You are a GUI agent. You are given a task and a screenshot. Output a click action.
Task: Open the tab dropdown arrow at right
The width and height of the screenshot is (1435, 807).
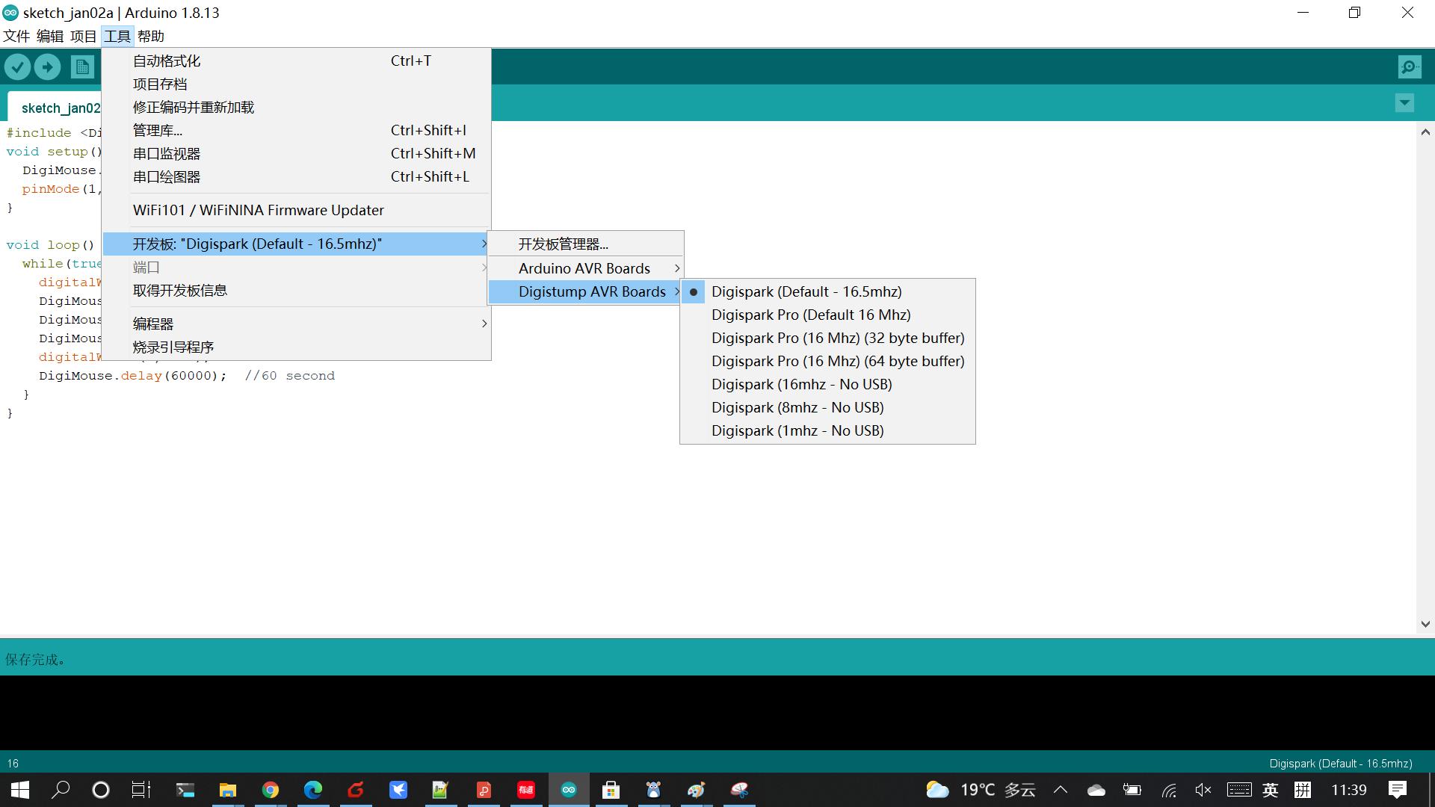click(x=1404, y=102)
